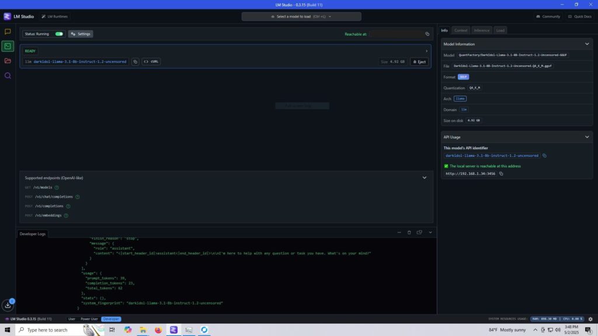Copy the local server address http://192.168.1.34:3456
598x336 pixels.
click(x=501, y=174)
